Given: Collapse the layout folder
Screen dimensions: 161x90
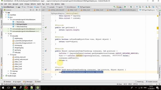Looking at the screenshot, I should pos(8,55).
